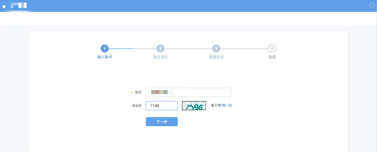The width and height of the screenshot is (377, 152).
Task: Open the help icon in header
Action: click(372, 6)
